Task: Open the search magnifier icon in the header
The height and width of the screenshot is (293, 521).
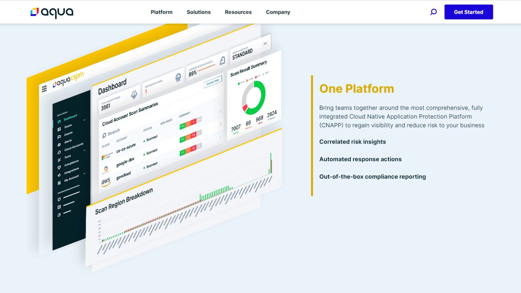Action: point(433,12)
